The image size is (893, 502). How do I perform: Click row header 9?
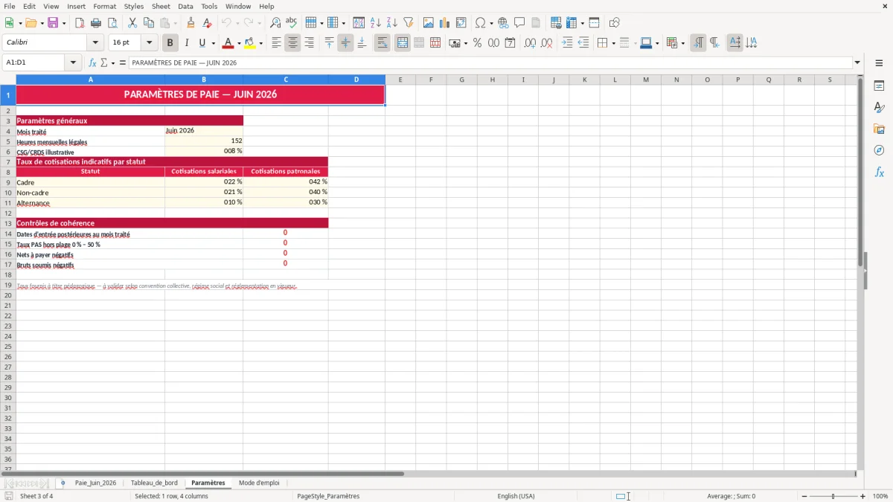(8, 182)
